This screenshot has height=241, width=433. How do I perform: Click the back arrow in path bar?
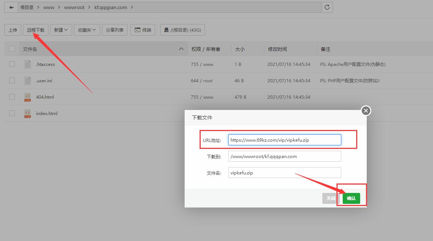11,7
